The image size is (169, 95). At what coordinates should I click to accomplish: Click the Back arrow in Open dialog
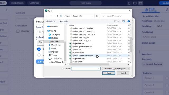pyautogui.click(x=46, y=16)
